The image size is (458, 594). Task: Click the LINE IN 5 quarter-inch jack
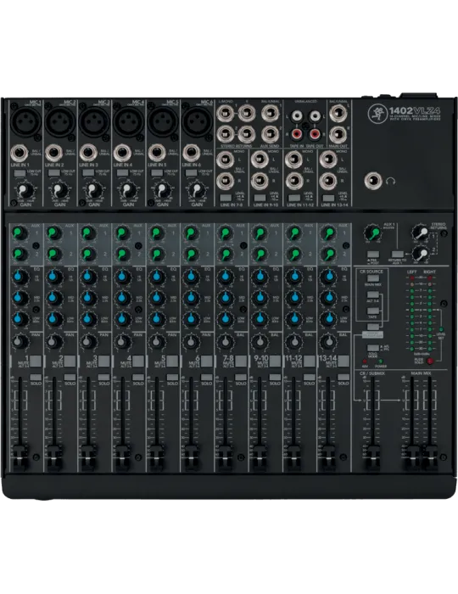click(x=156, y=153)
